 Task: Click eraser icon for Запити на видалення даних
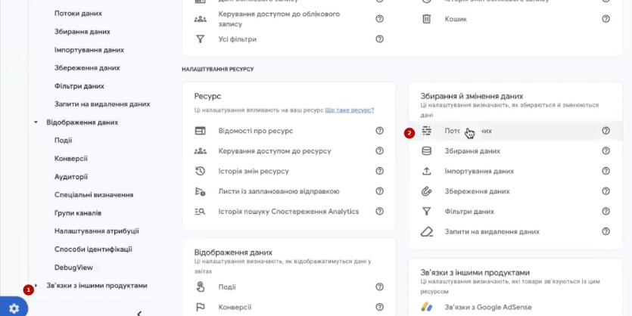coord(427,231)
